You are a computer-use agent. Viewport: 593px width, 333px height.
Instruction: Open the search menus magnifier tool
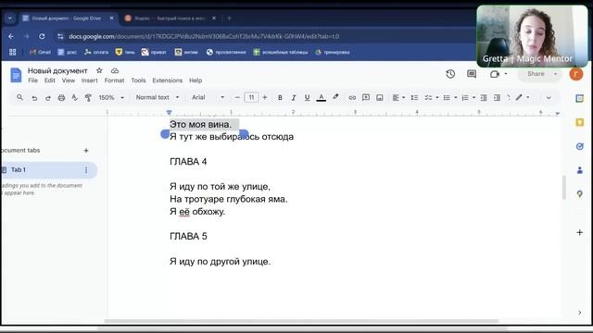point(19,98)
